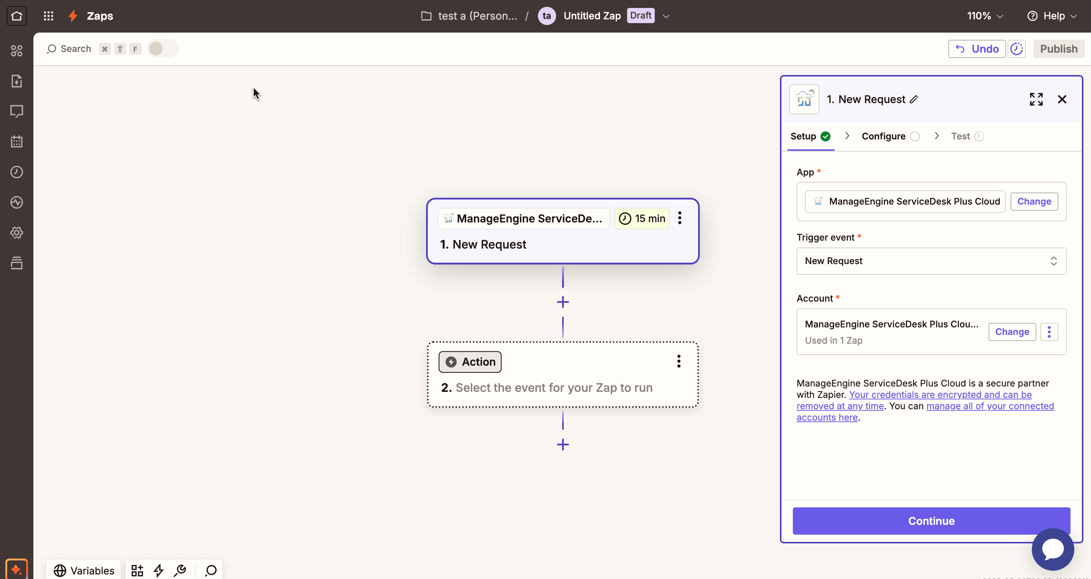1091x579 pixels.
Task: Open the Trigger event dropdown
Action: click(931, 261)
